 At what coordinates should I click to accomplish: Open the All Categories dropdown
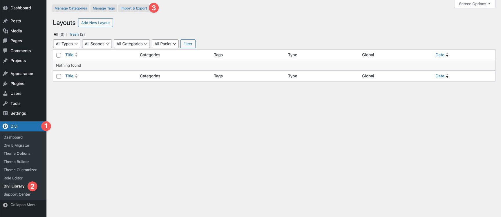(x=132, y=44)
